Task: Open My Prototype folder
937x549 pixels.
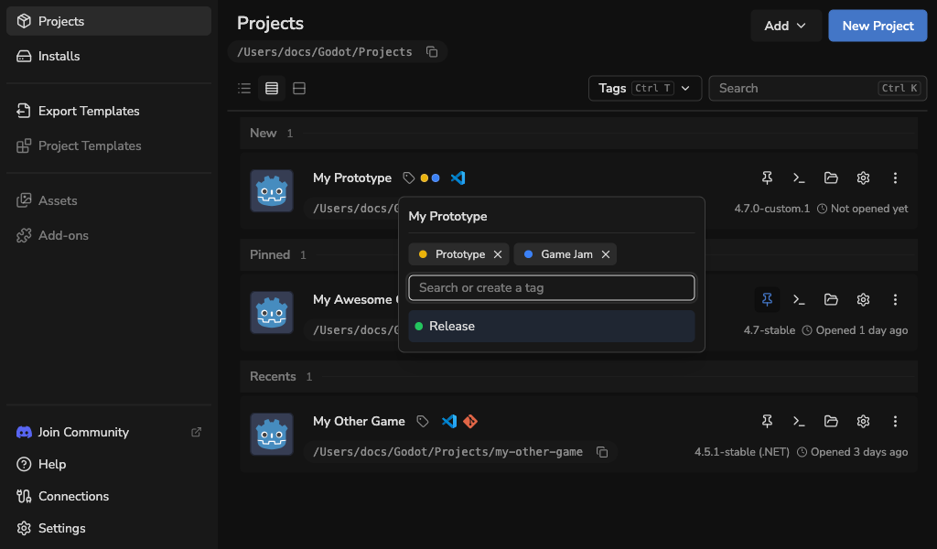Action: tap(831, 178)
